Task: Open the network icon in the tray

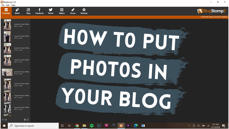Action: coord(208,126)
